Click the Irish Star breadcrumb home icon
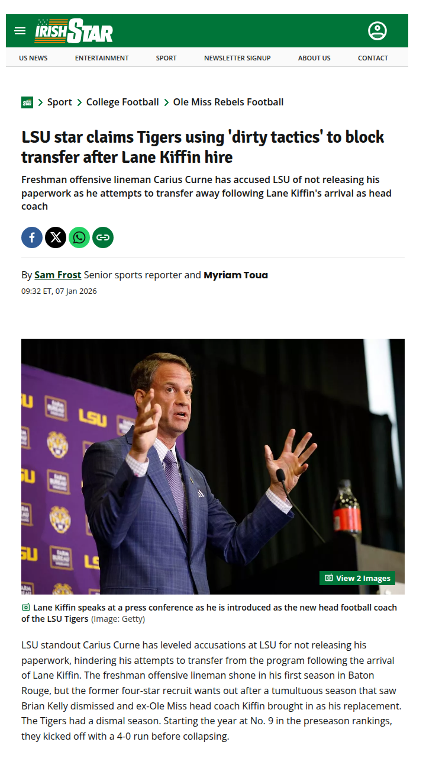Screen dimensions: 426x758 (x=27, y=102)
